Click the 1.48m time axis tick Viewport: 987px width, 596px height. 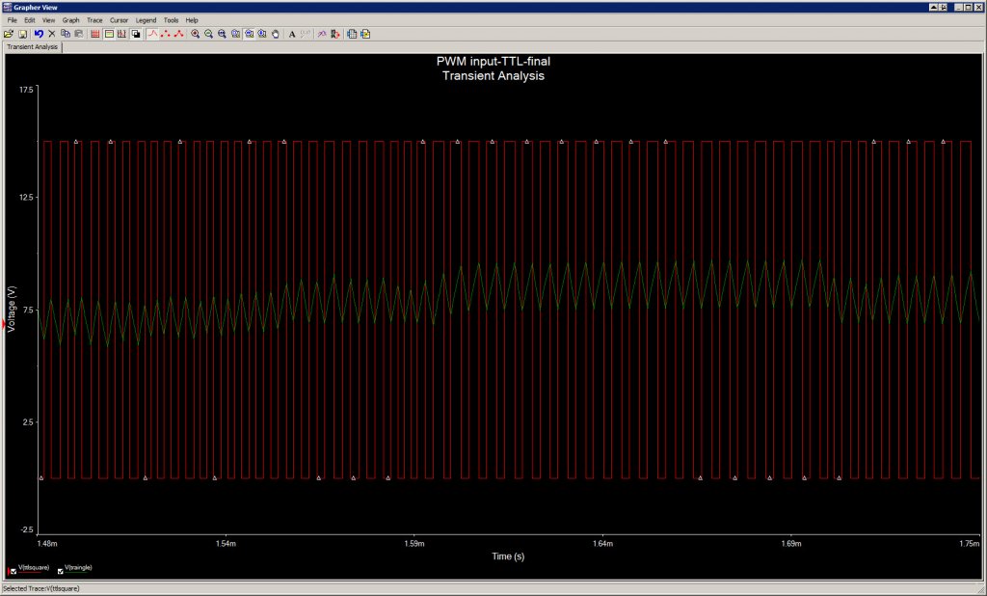click(47, 543)
